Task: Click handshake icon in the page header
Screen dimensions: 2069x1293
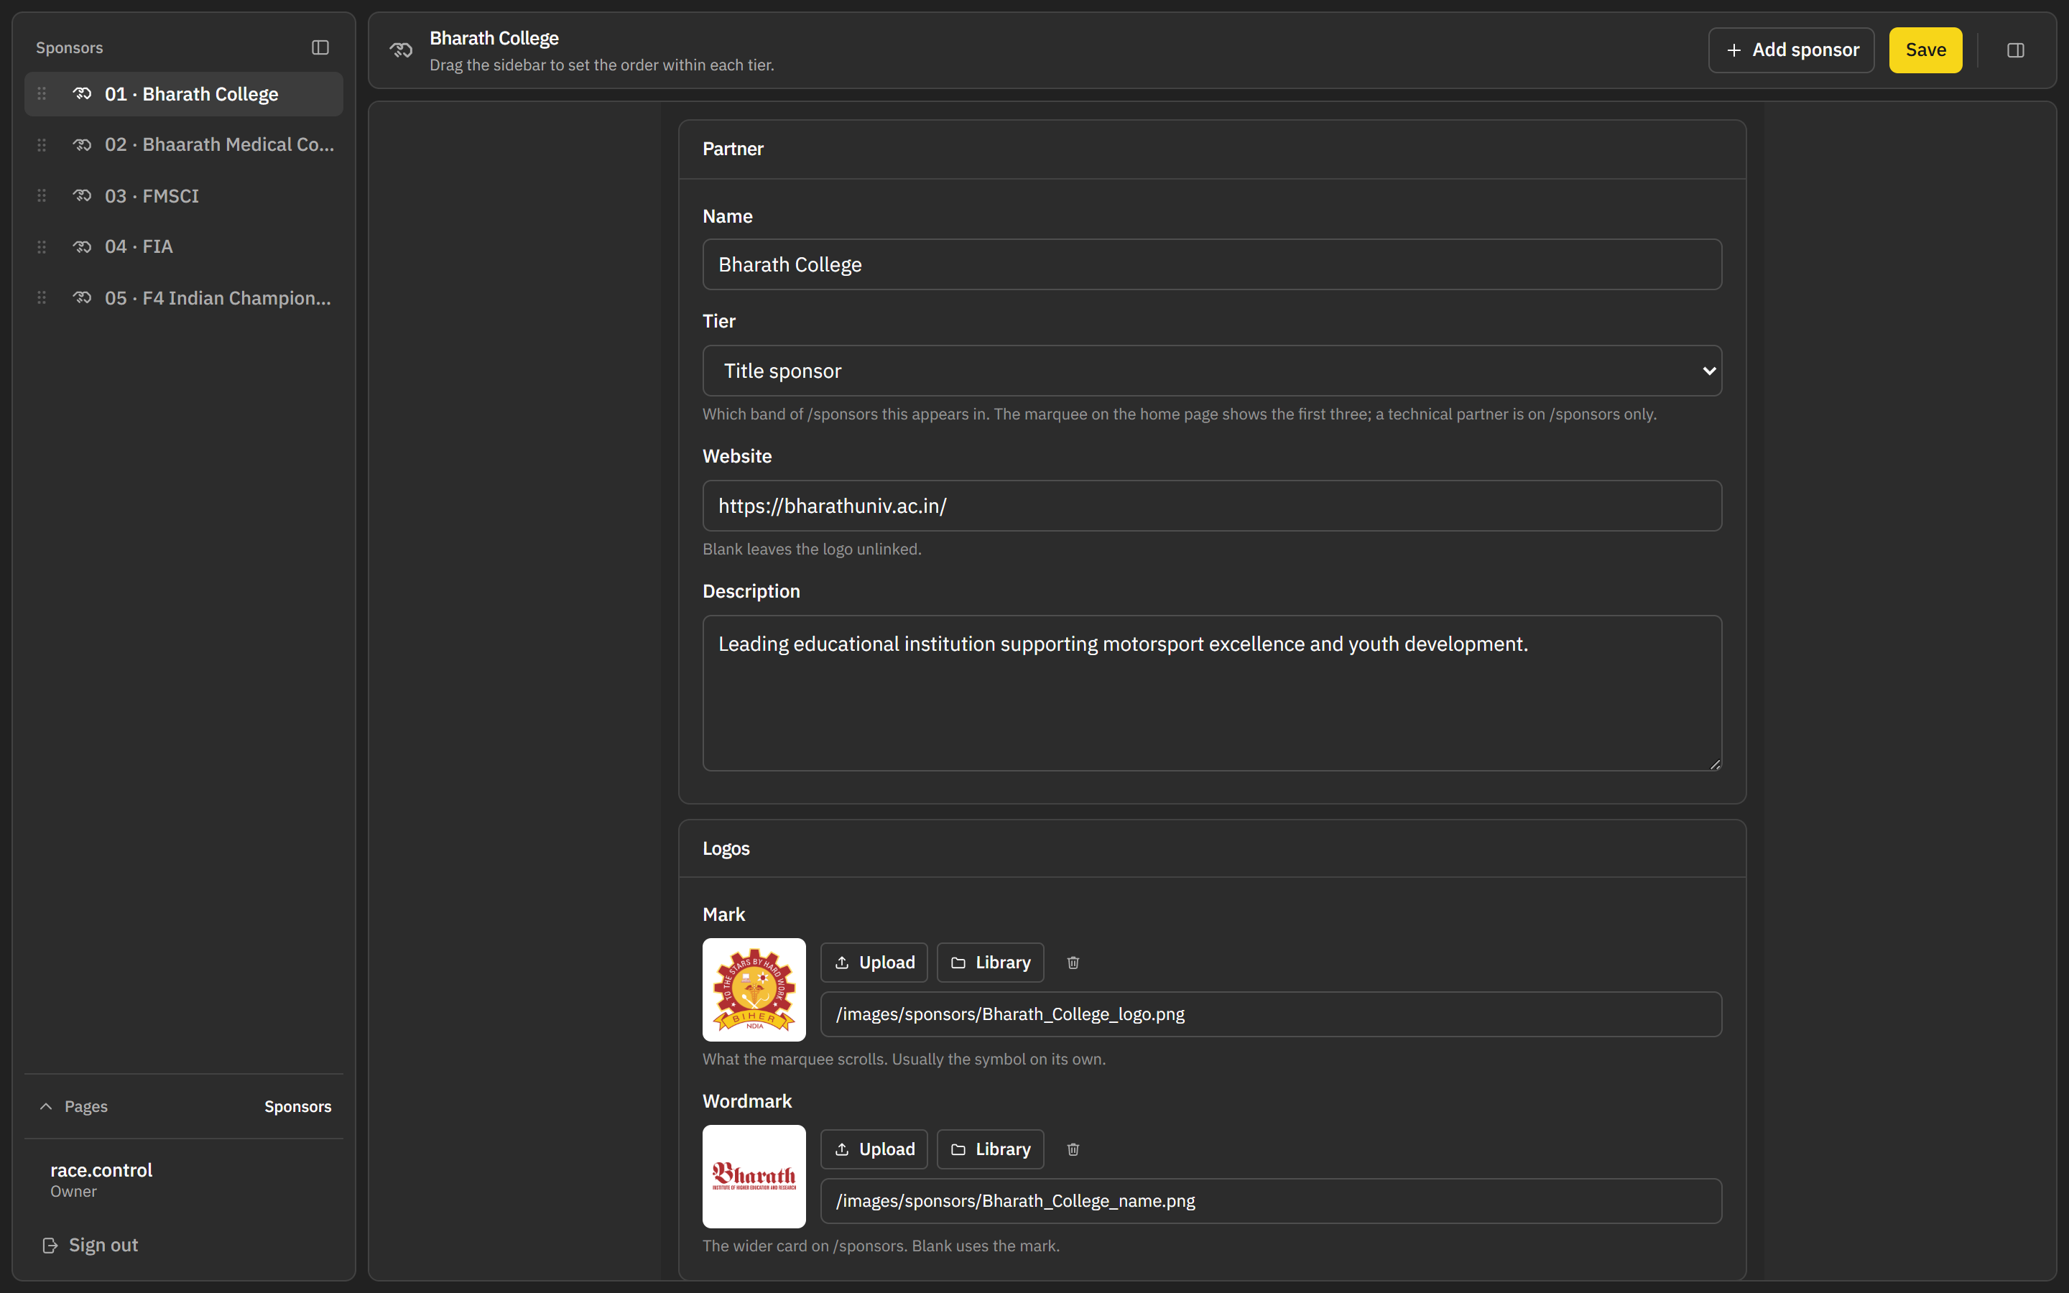Action: coord(401,50)
